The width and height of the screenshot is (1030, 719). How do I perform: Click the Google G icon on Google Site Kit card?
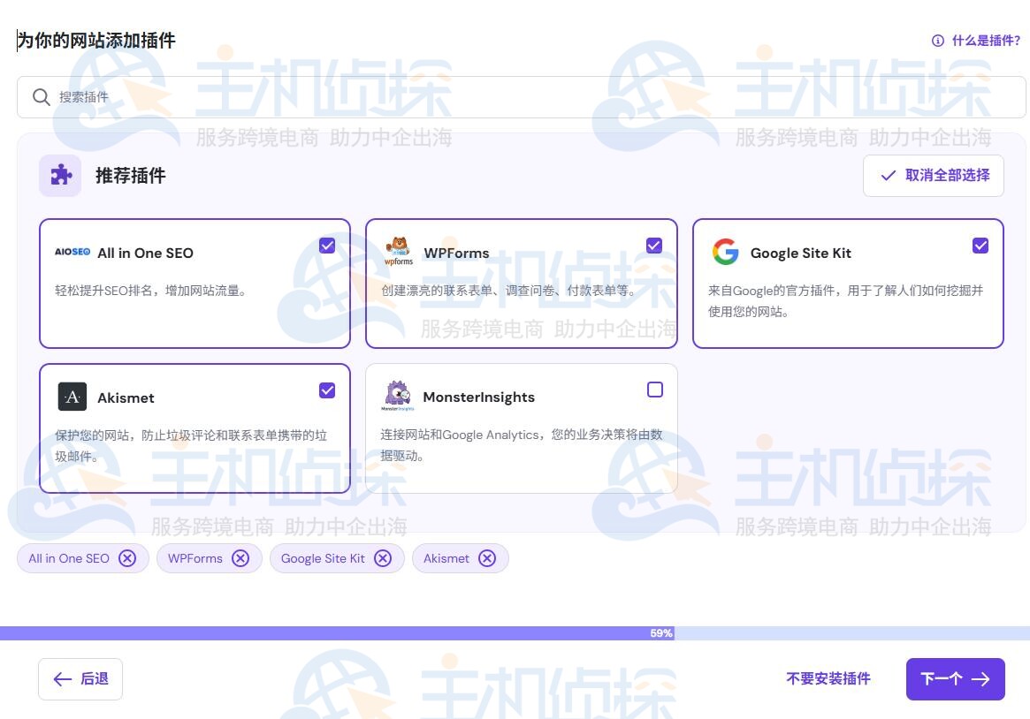725,253
